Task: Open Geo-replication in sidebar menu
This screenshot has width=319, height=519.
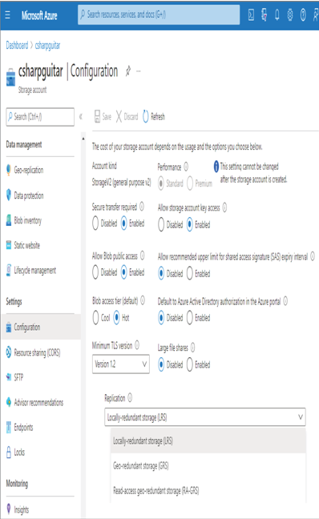Action: point(29,170)
